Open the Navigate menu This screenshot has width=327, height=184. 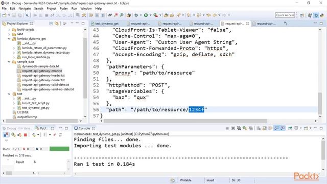25,9
